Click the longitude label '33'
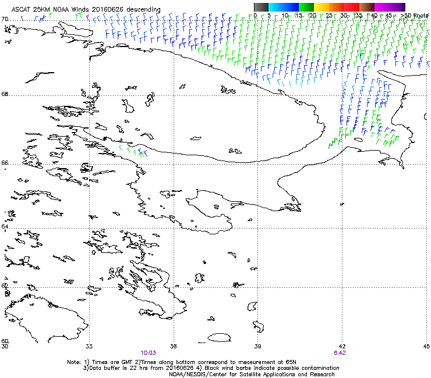The image size is (431, 378). click(89, 347)
